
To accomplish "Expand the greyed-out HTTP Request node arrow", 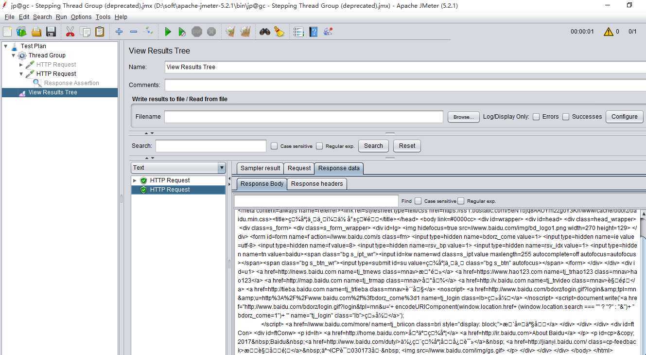I will pyautogui.click(x=21, y=65).
